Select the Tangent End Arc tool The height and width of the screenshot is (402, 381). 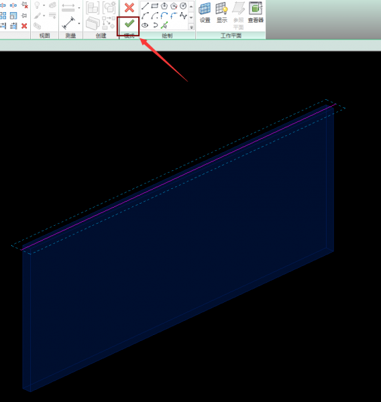coord(164,15)
